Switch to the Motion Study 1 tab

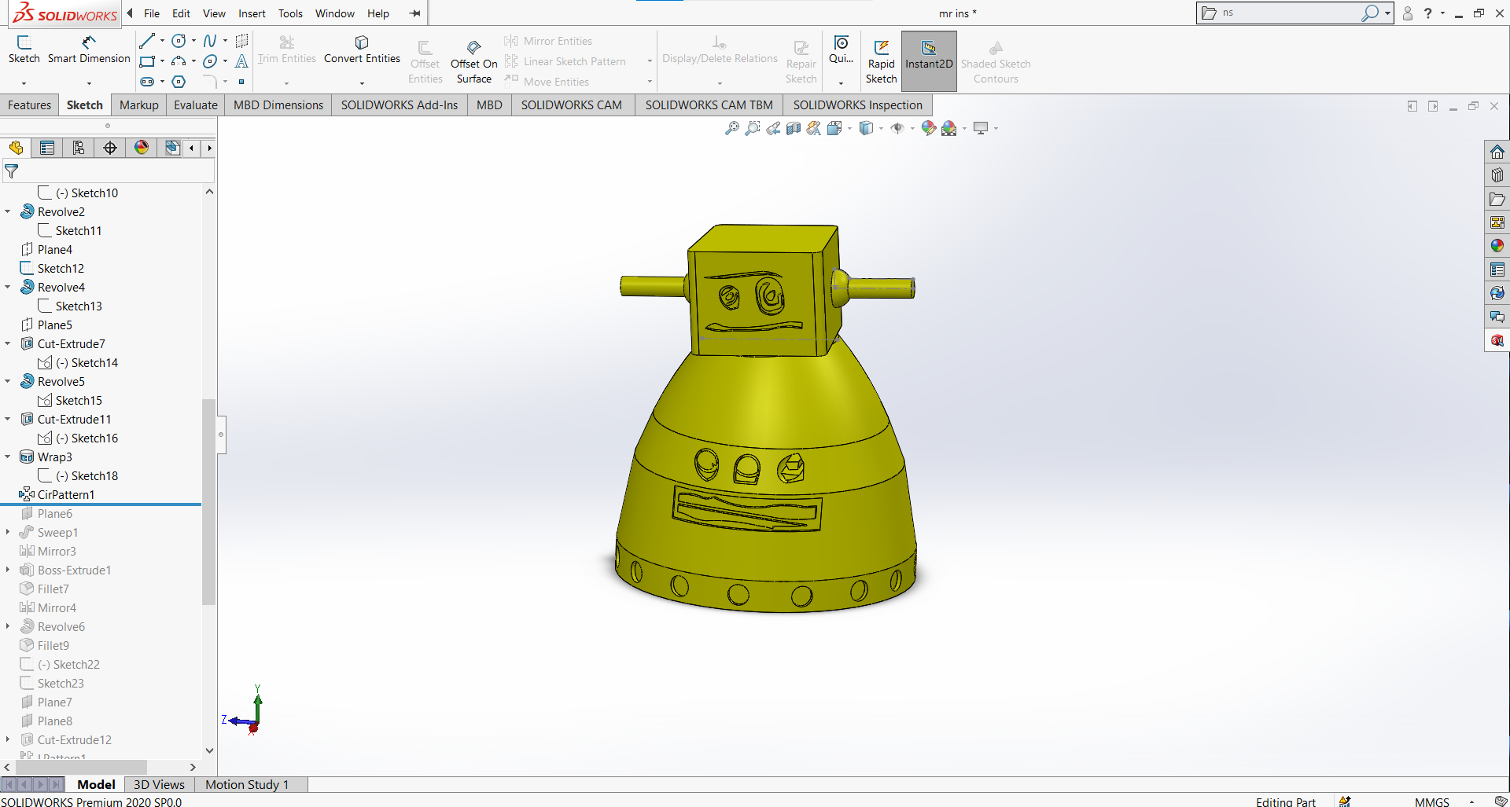pos(247,784)
